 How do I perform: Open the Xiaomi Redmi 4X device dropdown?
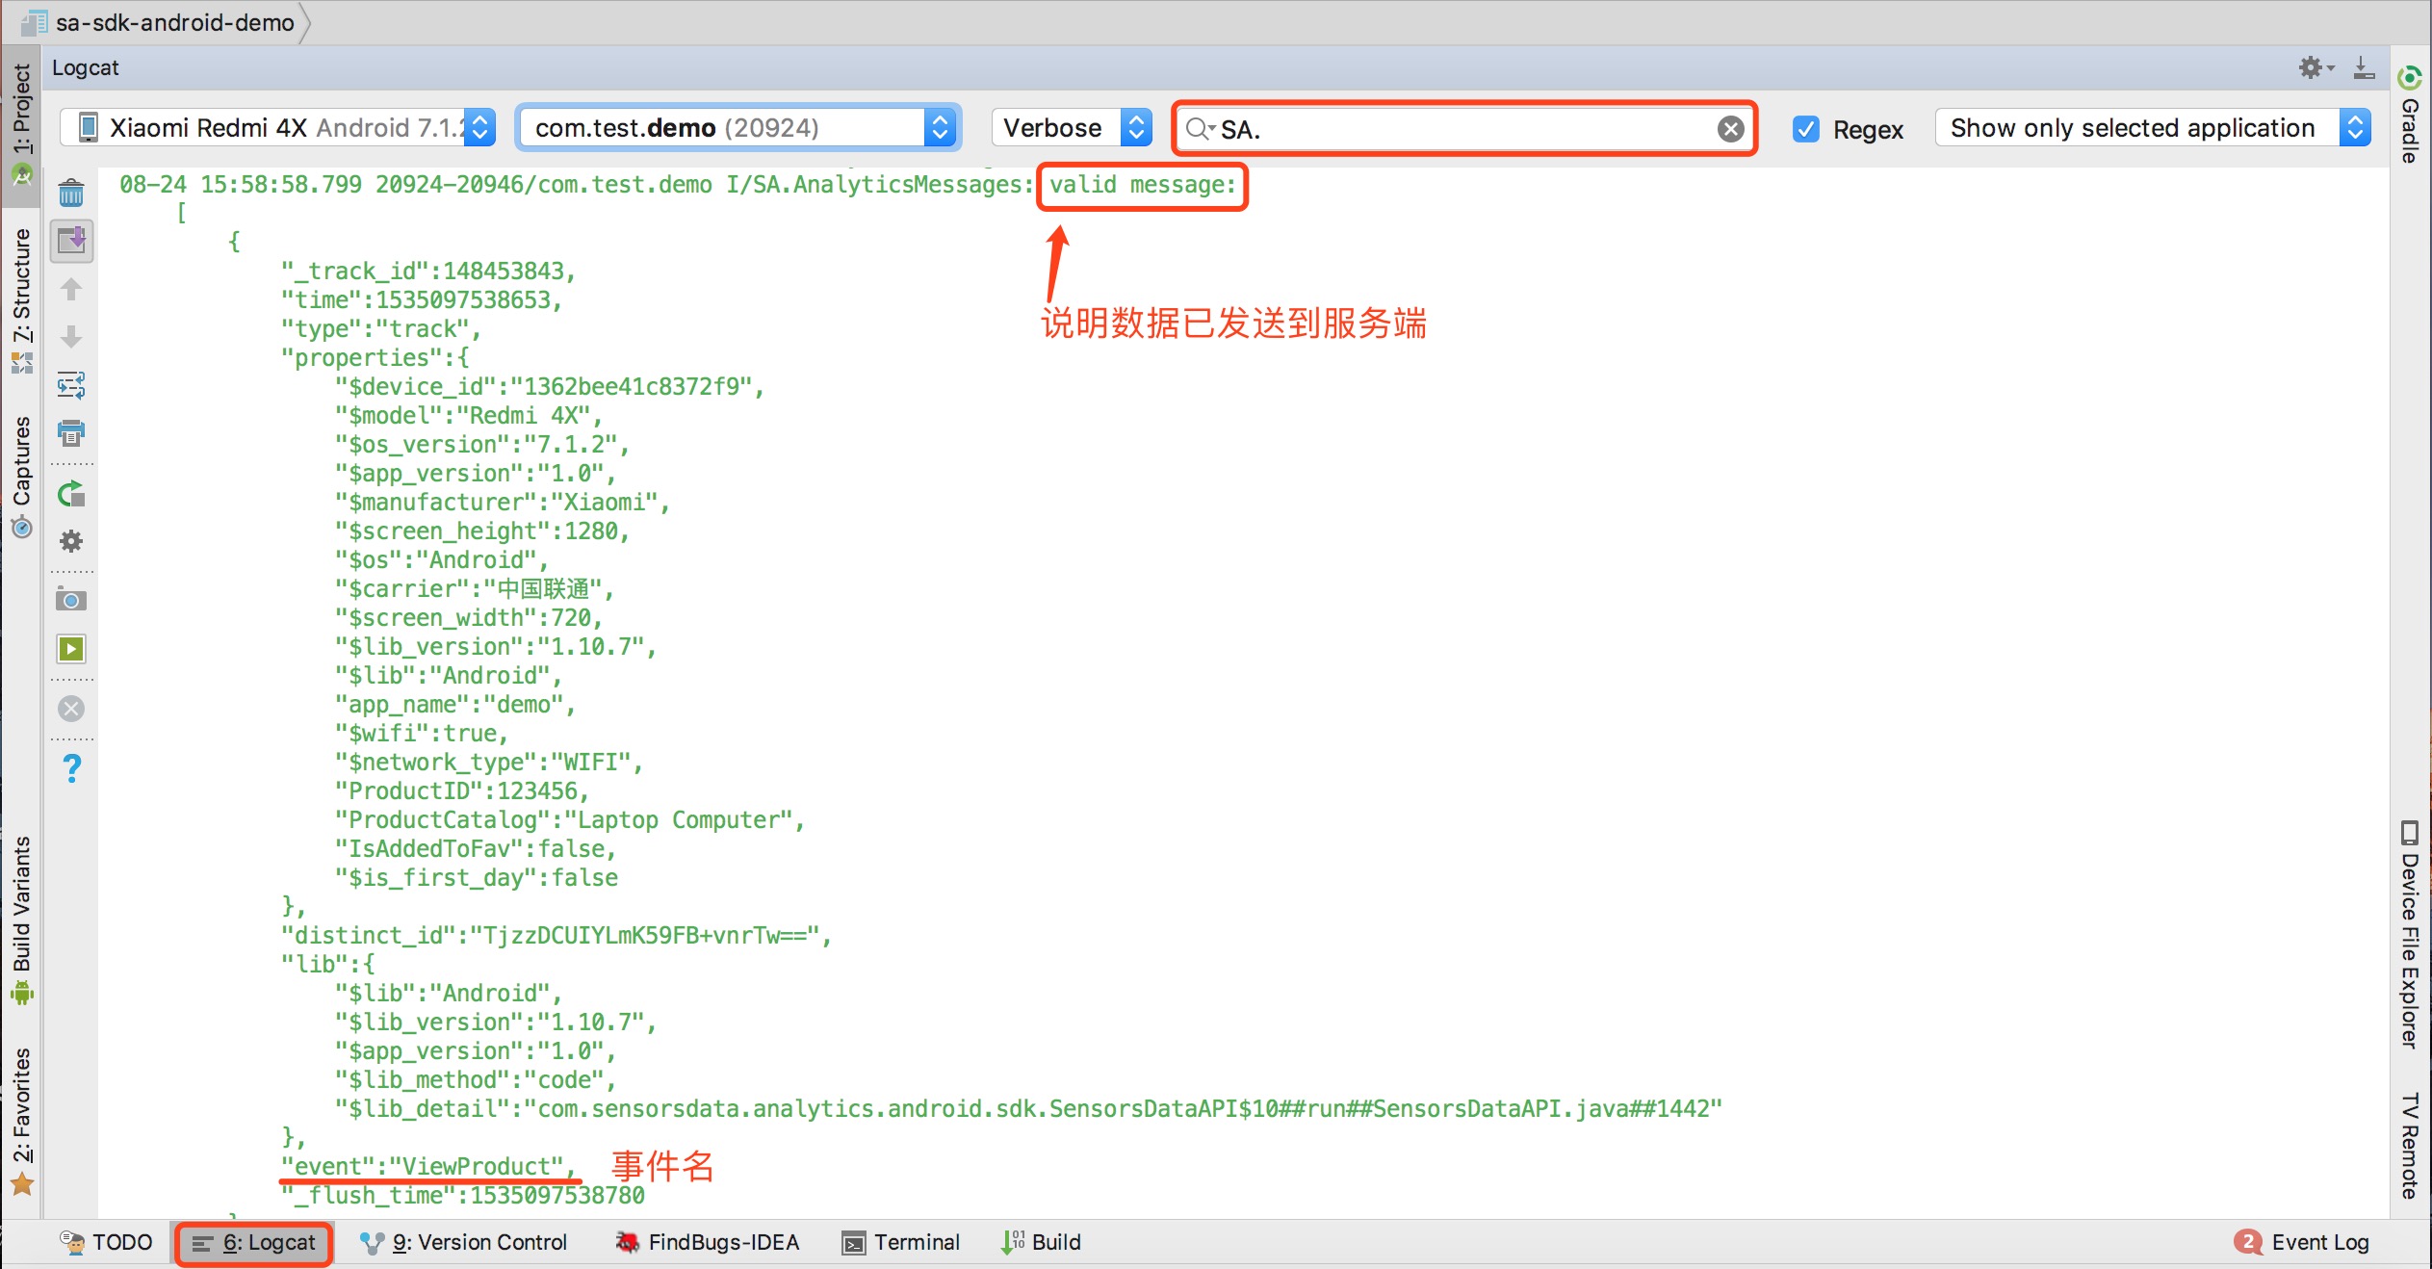click(277, 128)
